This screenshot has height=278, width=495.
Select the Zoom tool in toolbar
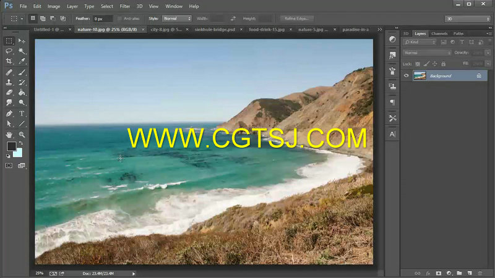tap(22, 135)
